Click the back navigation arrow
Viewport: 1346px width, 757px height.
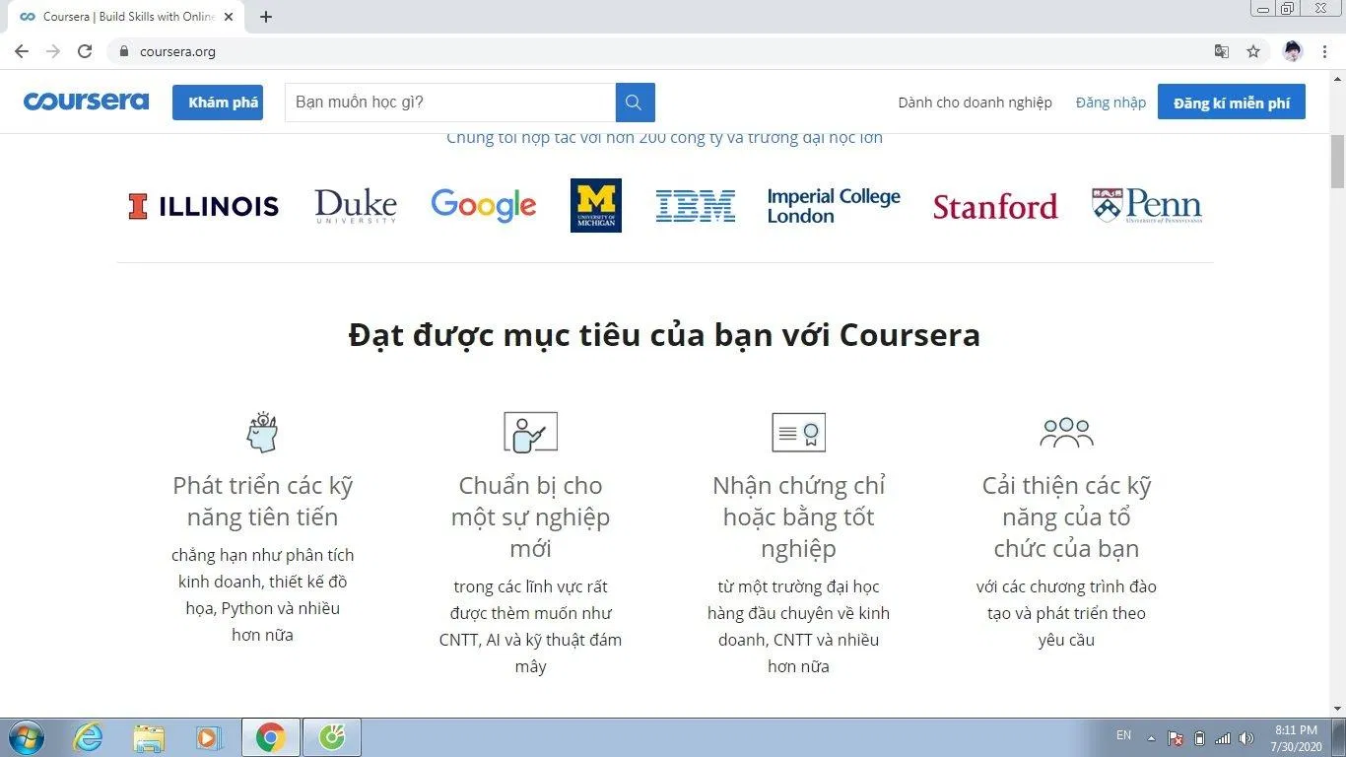[x=22, y=50]
